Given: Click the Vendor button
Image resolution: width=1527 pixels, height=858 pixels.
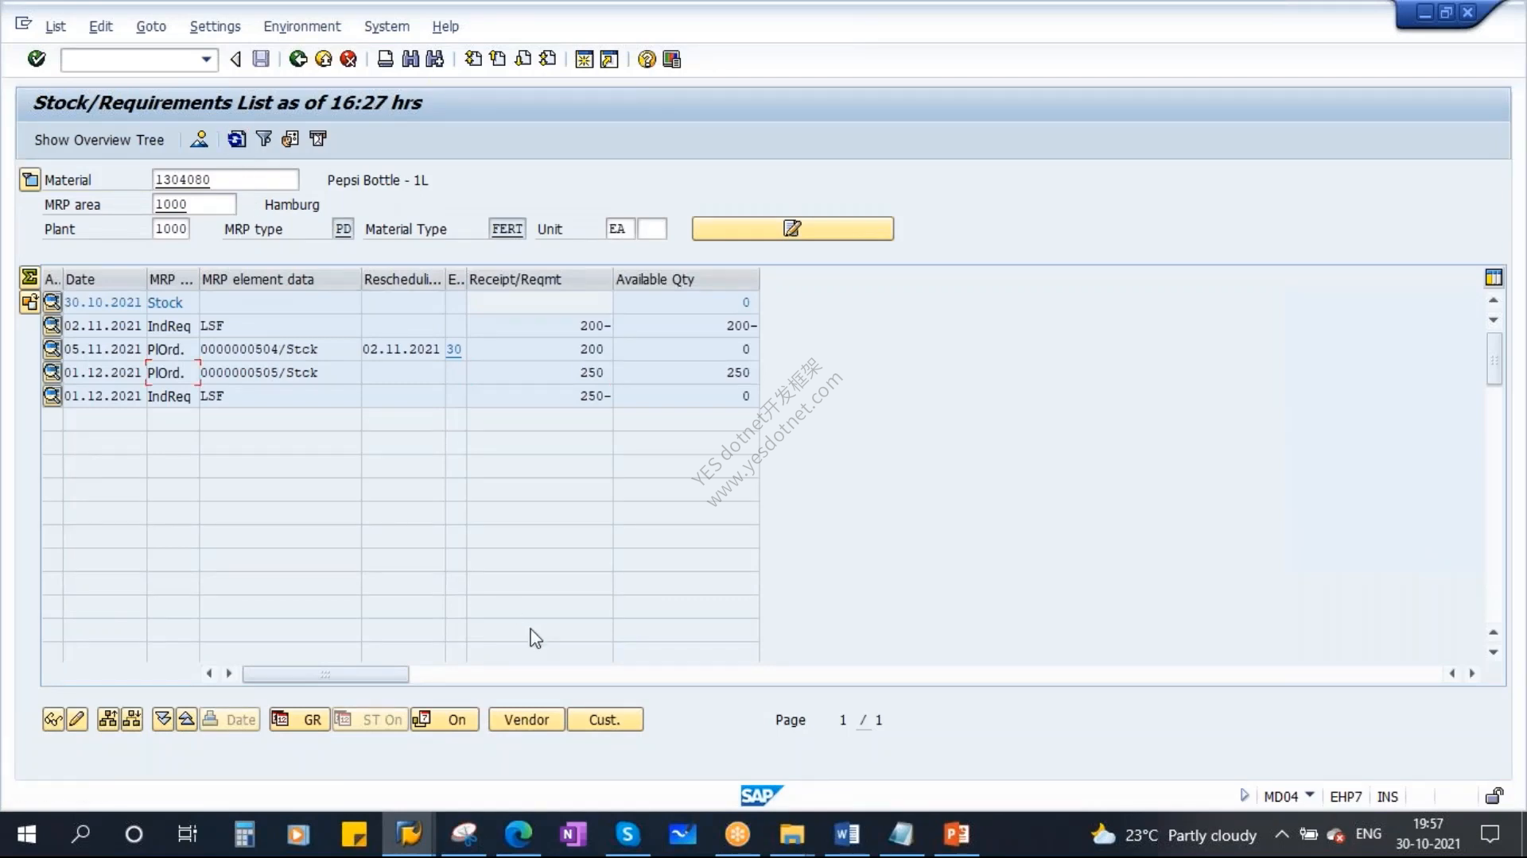Looking at the screenshot, I should (526, 720).
